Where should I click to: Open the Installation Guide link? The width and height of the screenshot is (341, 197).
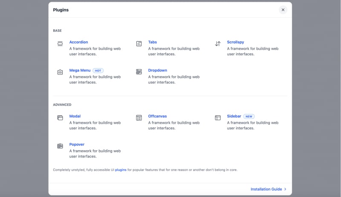click(269, 189)
